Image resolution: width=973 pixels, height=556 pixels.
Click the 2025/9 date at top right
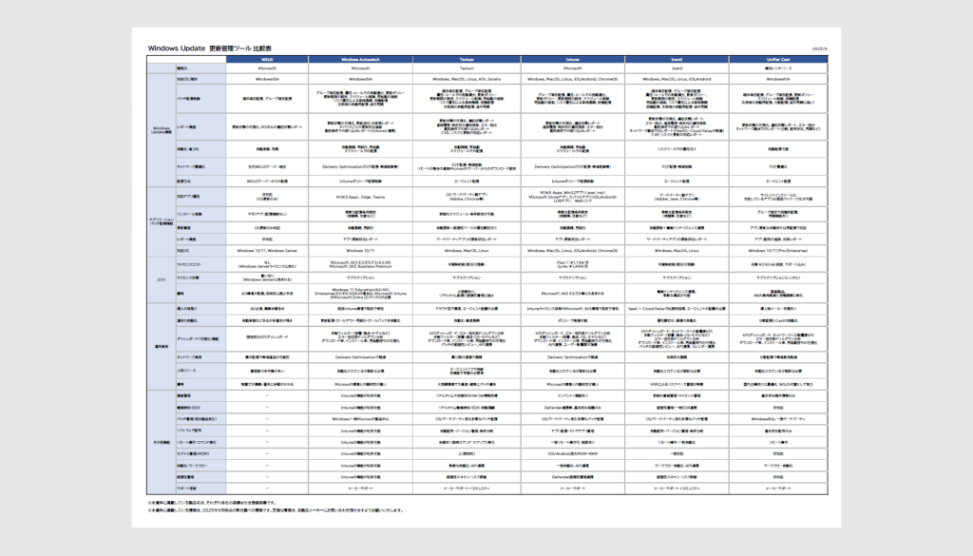(819, 48)
